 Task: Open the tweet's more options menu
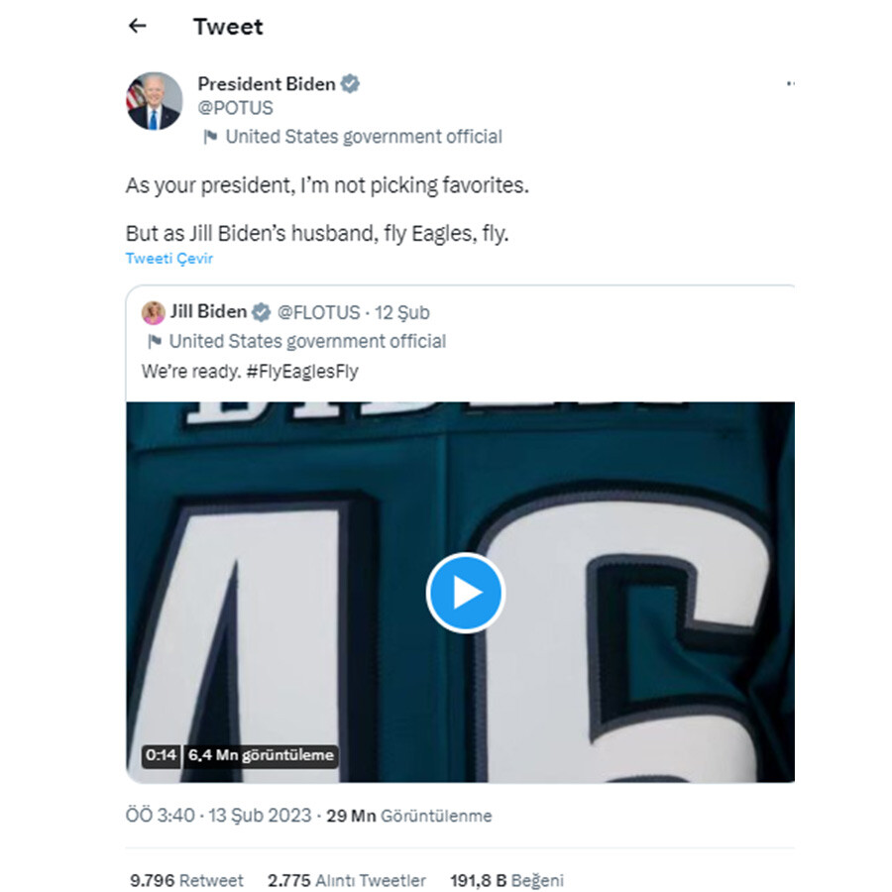pos(790,85)
